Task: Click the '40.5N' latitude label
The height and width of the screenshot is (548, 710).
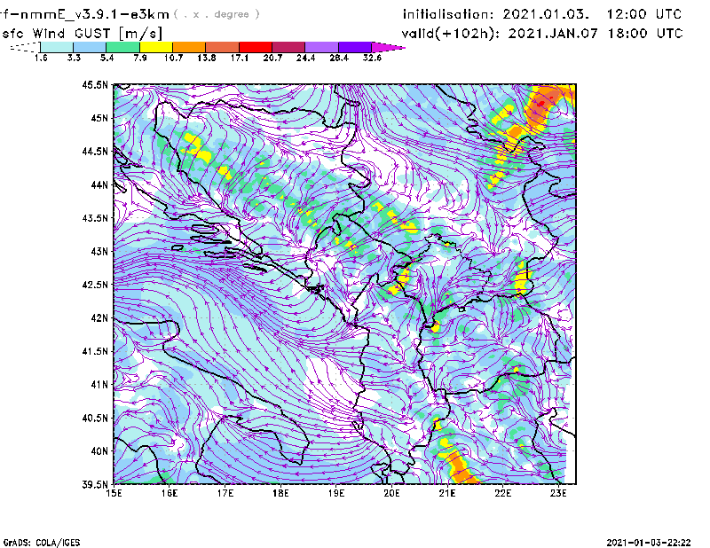Action: pos(95,418)
